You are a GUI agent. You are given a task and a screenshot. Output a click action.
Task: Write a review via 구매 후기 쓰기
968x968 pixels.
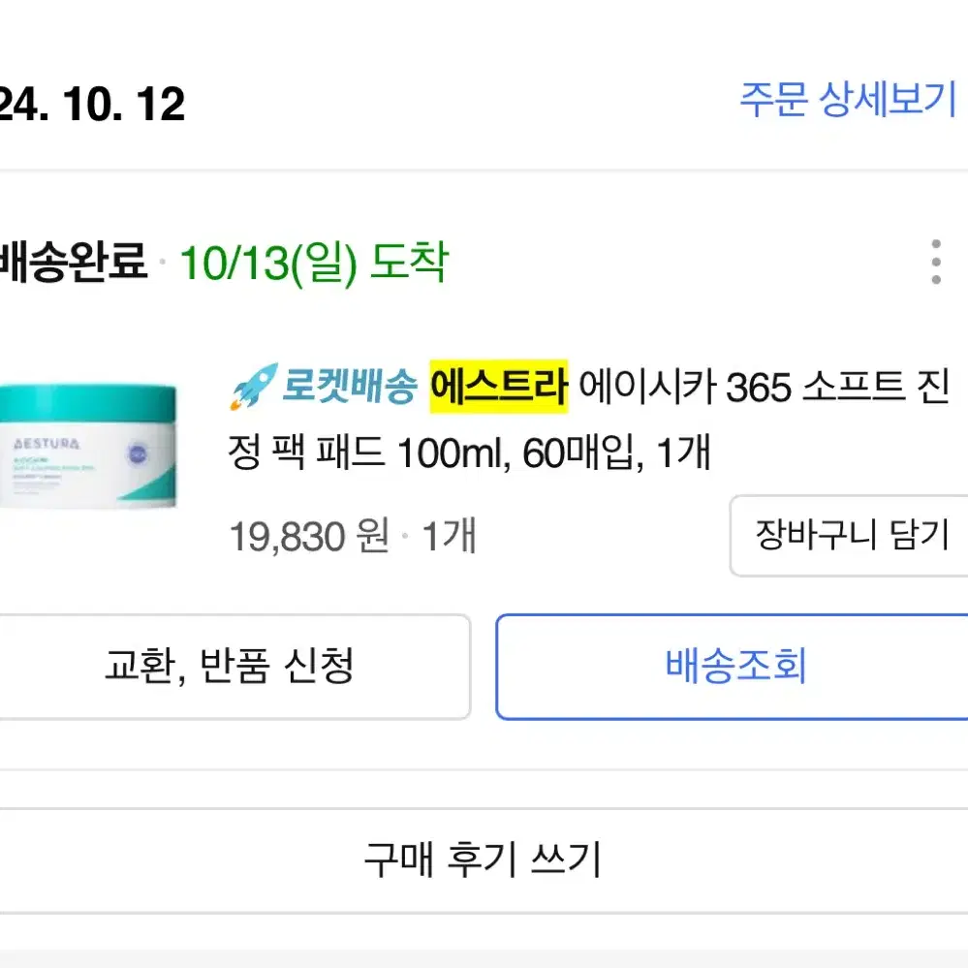(483, 860)
